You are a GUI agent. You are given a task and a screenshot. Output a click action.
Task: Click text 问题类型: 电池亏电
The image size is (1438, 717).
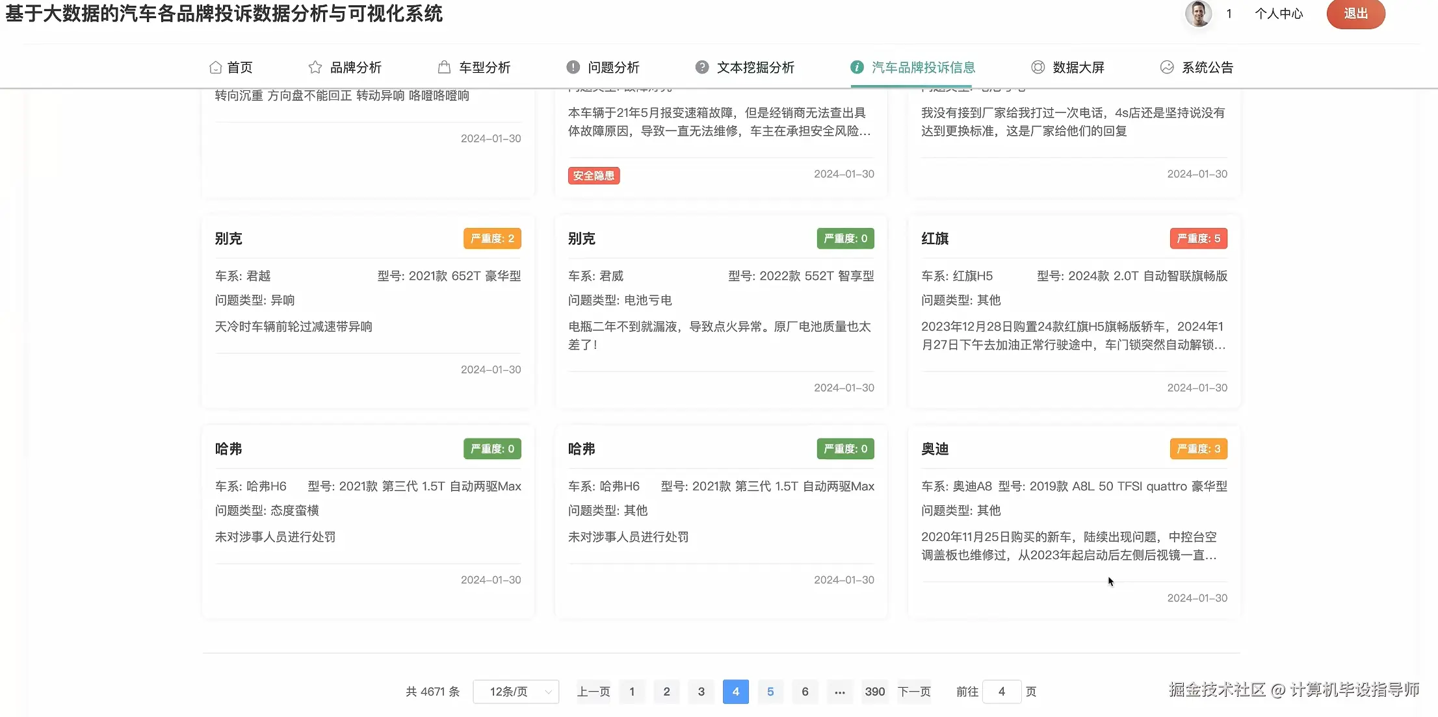620,300
